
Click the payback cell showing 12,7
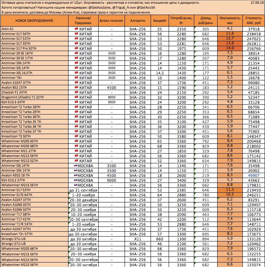click(x=230, y=38)
